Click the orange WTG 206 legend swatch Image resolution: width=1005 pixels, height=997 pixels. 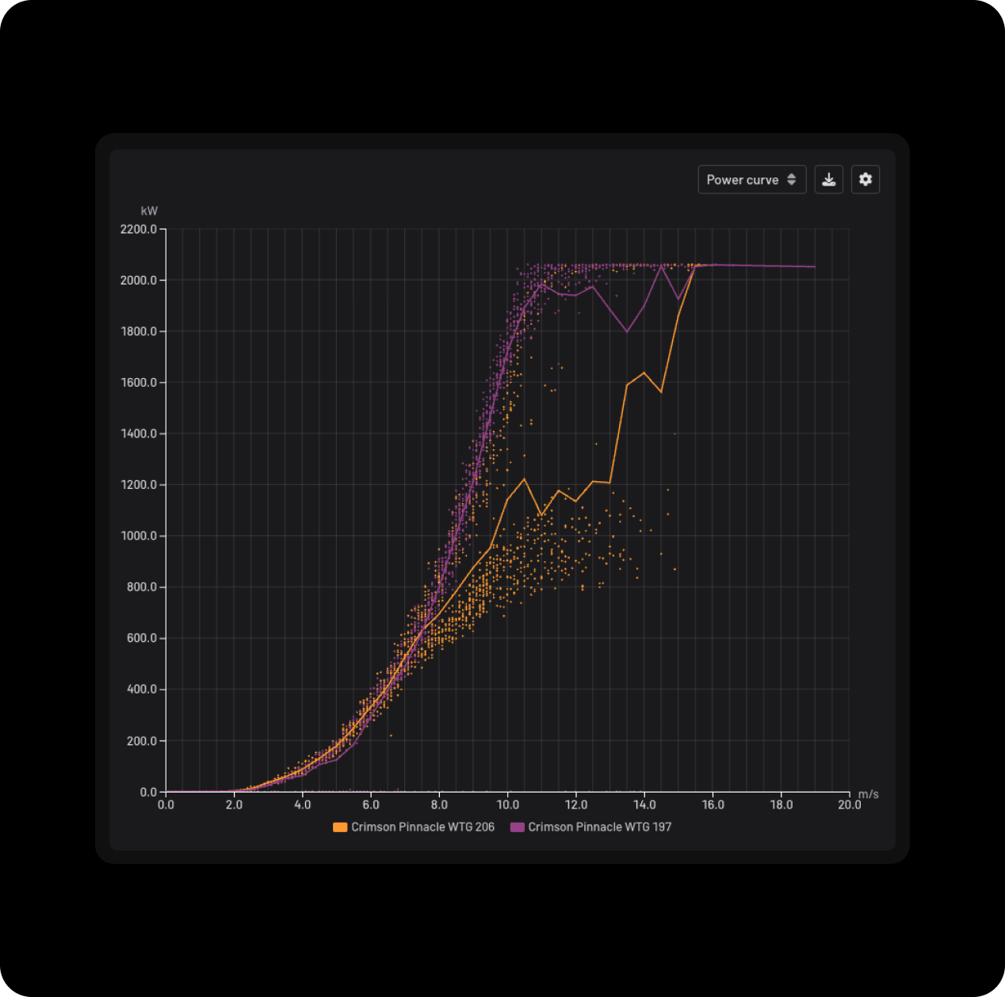[340, 827]
